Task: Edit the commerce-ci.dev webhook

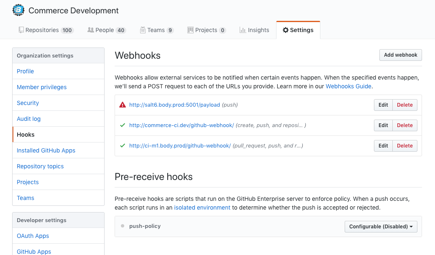Action: tap(383, 125)
